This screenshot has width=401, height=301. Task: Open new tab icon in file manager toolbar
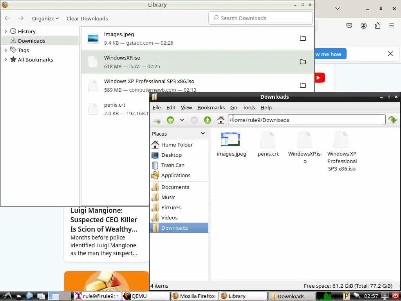(x=157, y=120)
